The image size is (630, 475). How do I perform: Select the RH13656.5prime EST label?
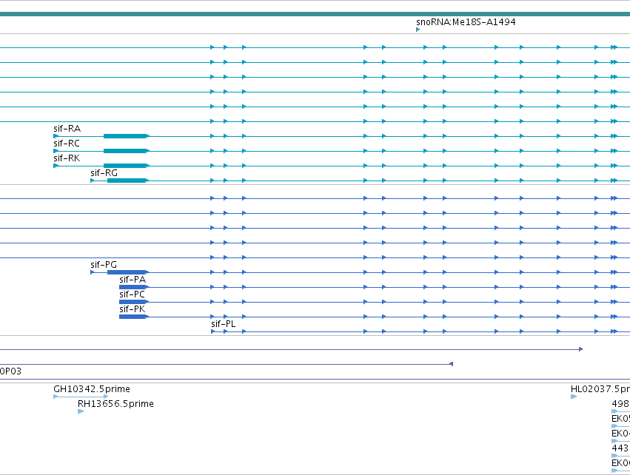[115, 404]
